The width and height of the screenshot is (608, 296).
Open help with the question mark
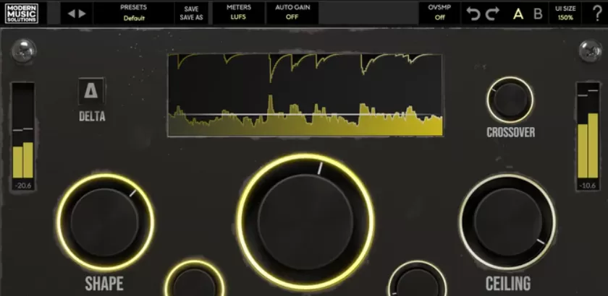[x=598, y=14]
